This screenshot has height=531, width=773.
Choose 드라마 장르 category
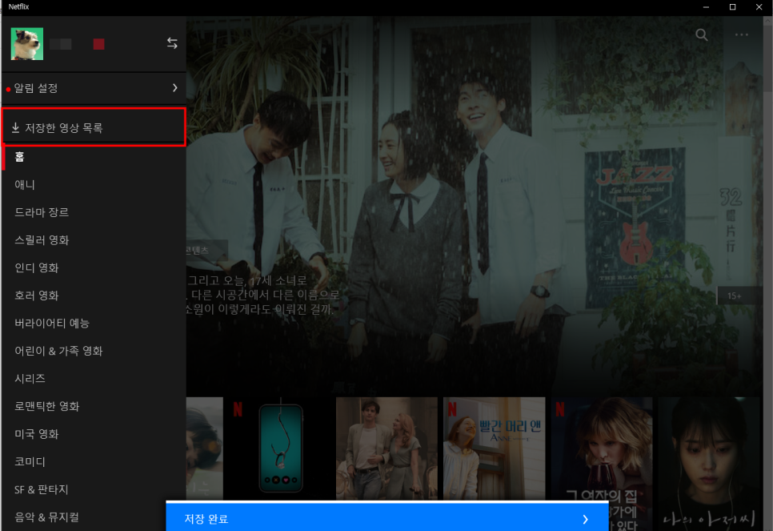(42, 212)
